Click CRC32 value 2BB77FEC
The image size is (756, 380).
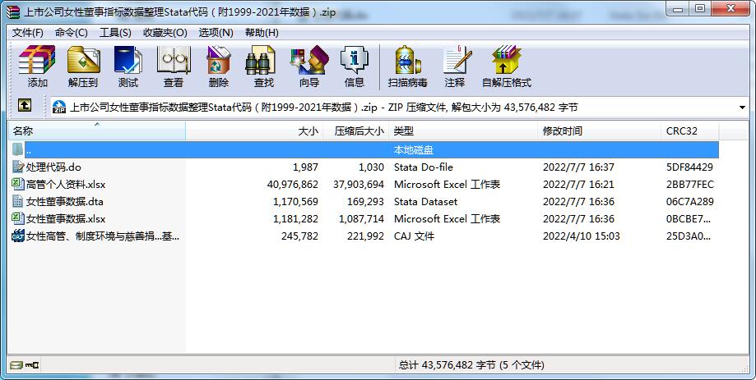click(690, 184)
